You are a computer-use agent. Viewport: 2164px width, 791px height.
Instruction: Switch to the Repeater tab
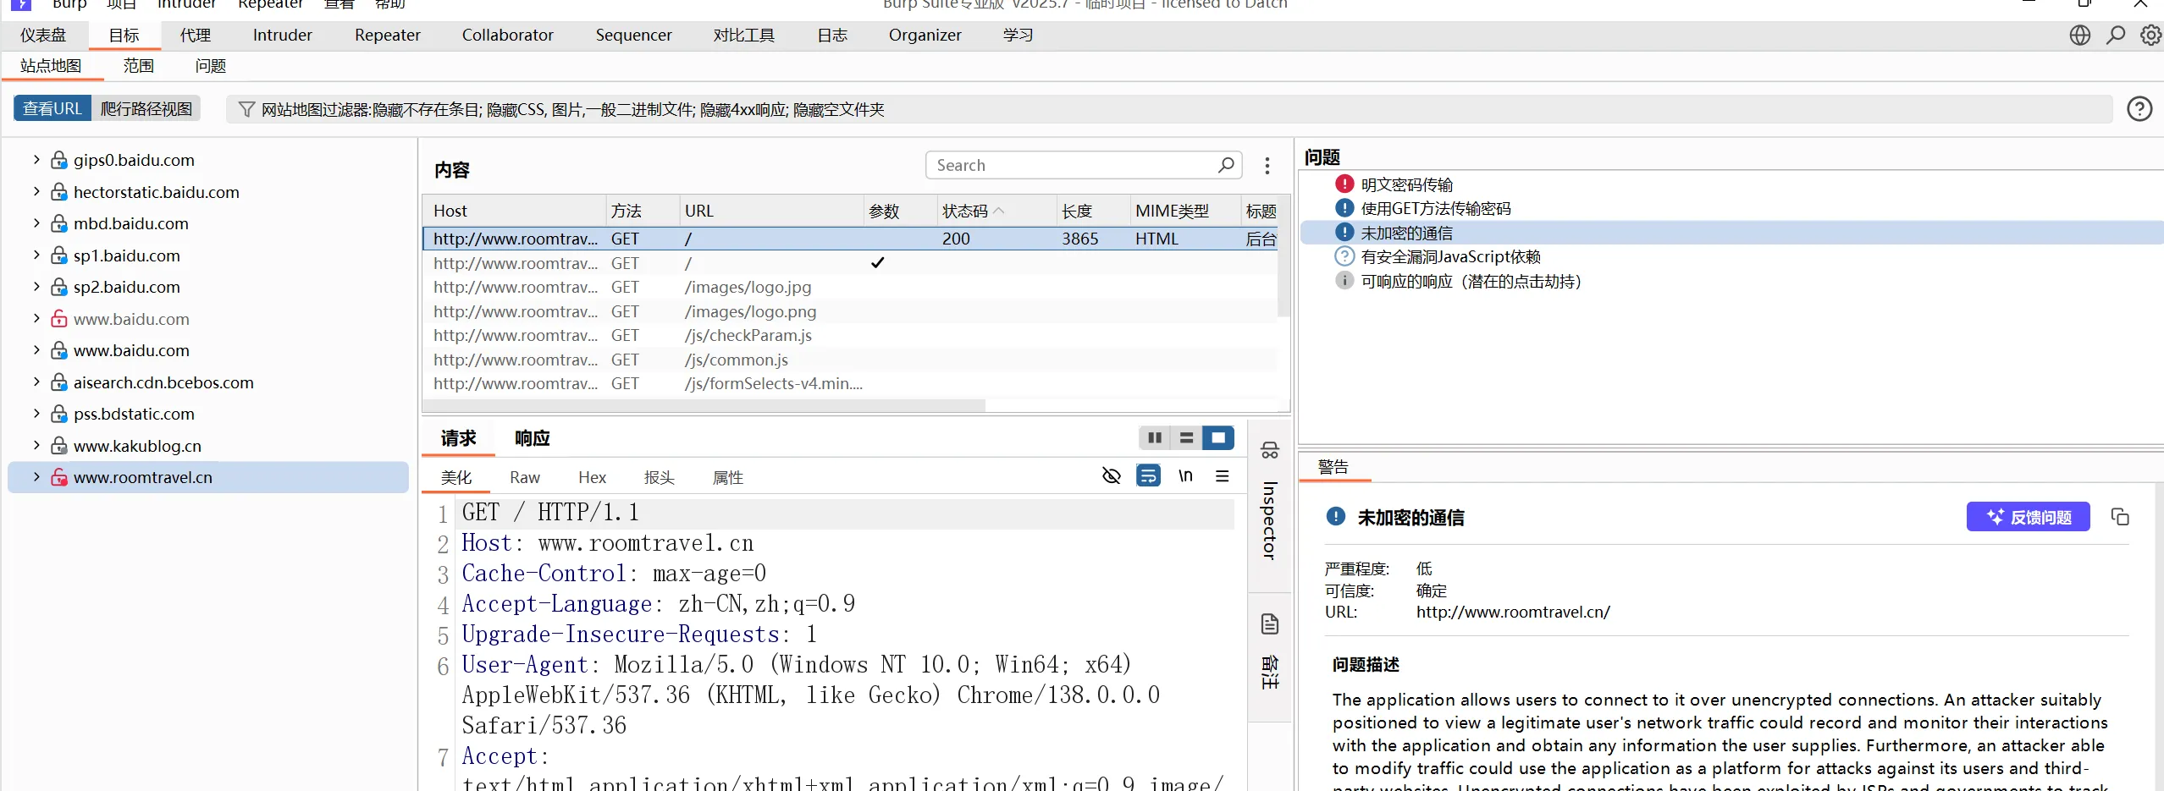coord(387,36)
